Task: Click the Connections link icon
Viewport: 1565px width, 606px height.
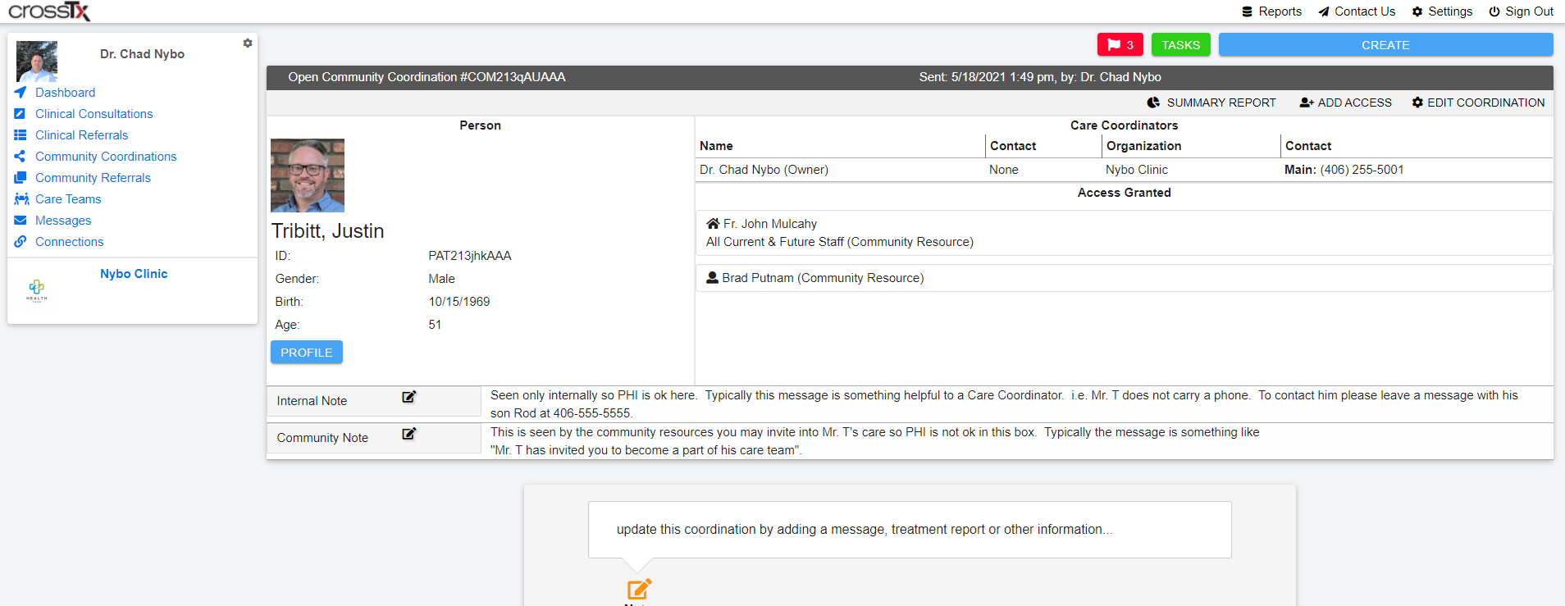Action: pos(21,242)
